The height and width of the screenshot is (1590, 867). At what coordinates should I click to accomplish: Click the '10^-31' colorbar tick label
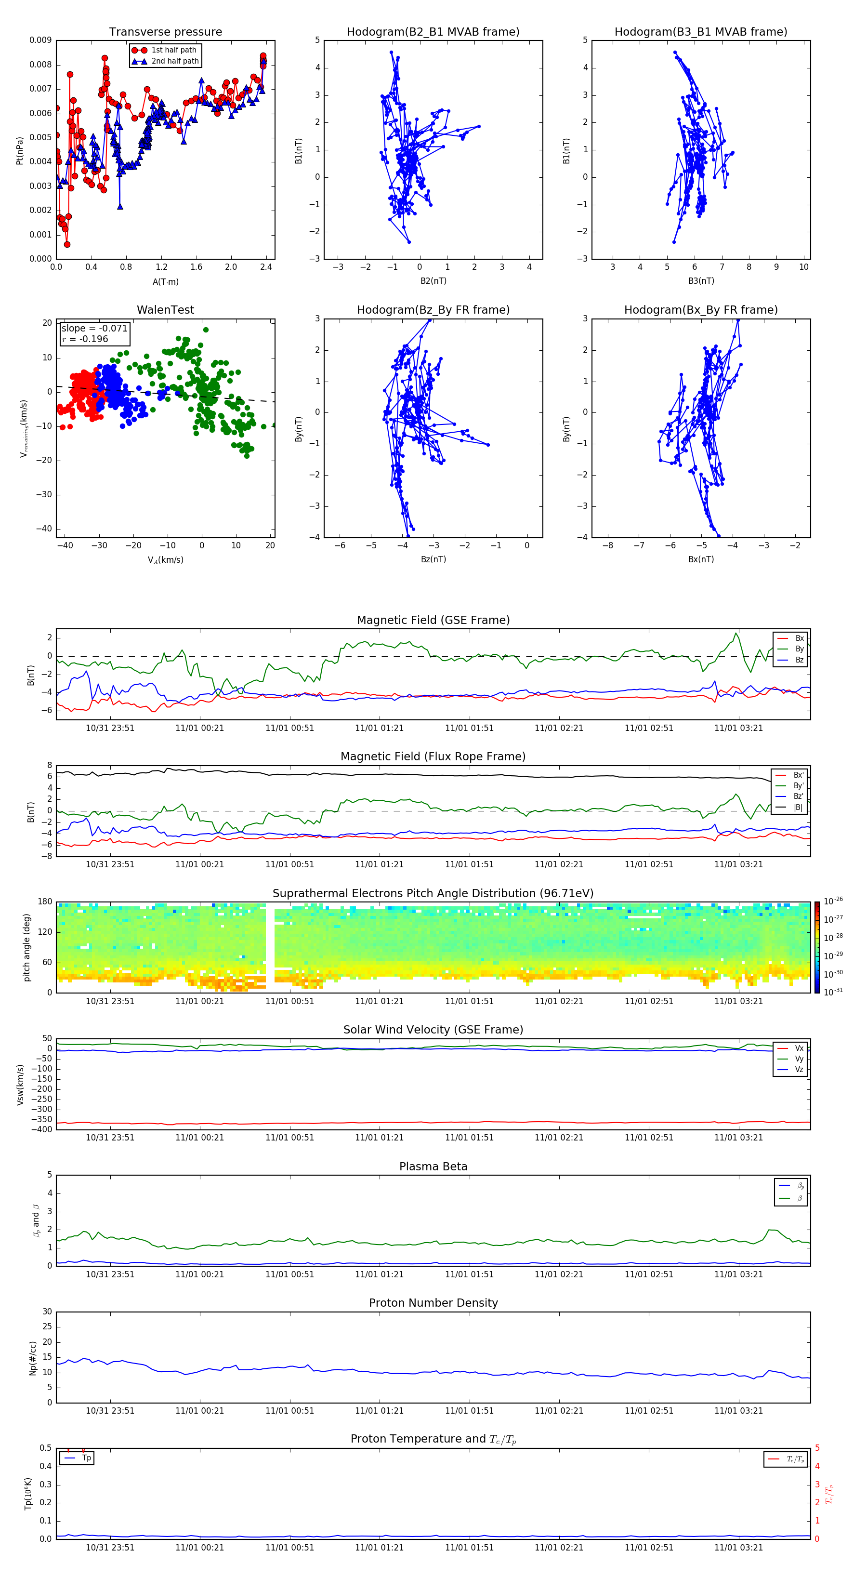(833, 992)
